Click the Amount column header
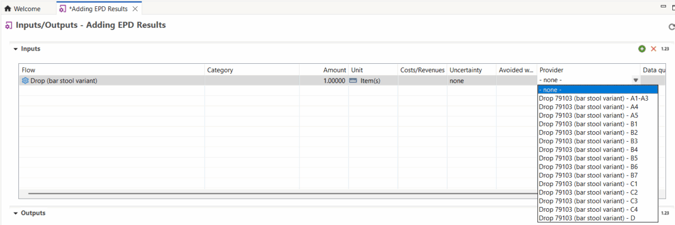The width and height of the screenshot is (675, 225). pos(324,70)
